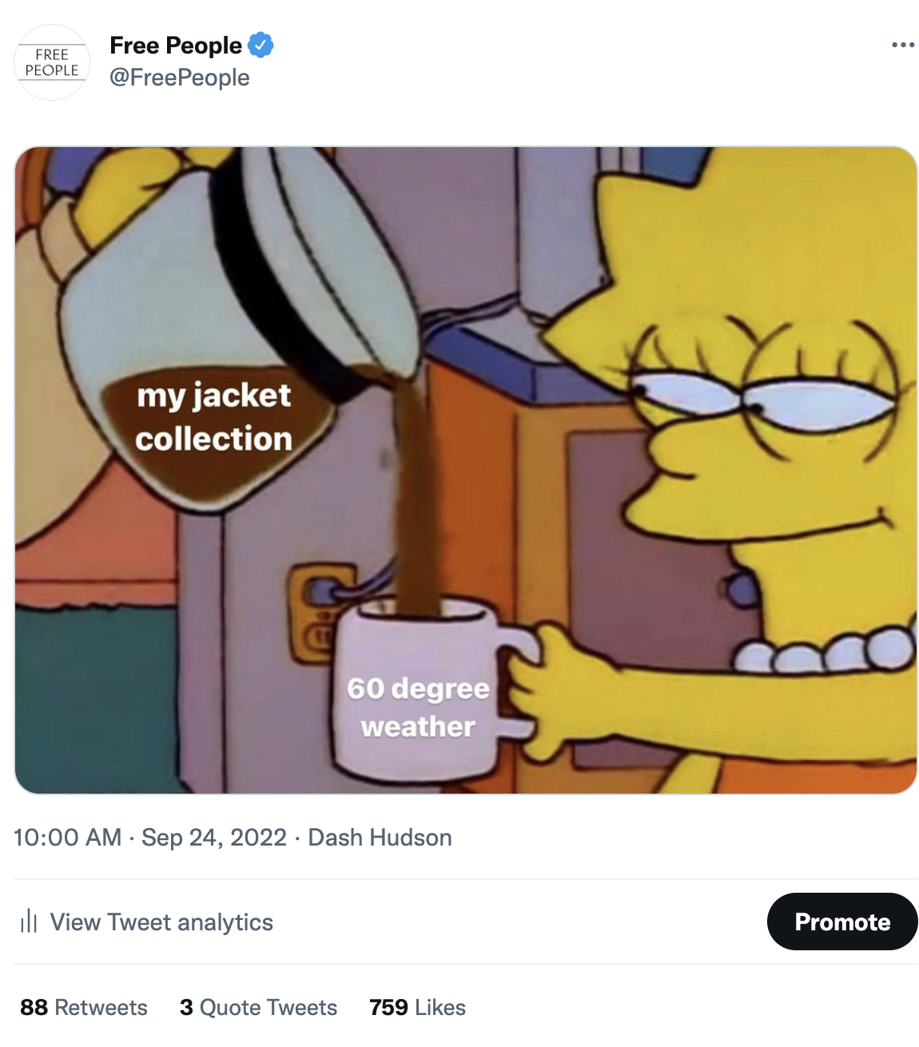The width and height of the screenshot is (919, 1047).
Task: Visit the @FreePeople handle link
Action: pyautogui.click(x=180, y=78)
